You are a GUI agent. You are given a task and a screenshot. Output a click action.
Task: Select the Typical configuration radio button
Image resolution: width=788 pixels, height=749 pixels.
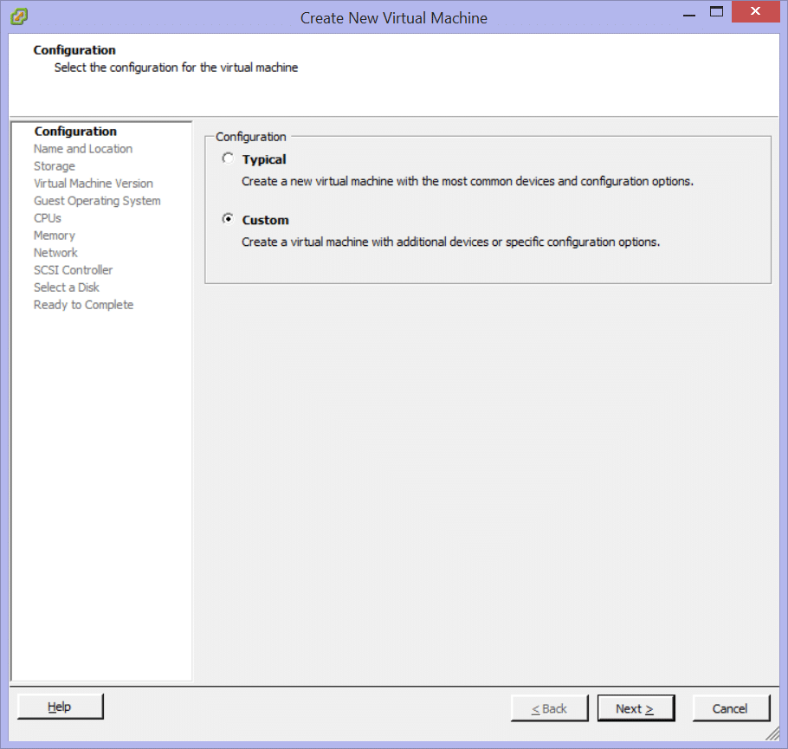point(228,158)
